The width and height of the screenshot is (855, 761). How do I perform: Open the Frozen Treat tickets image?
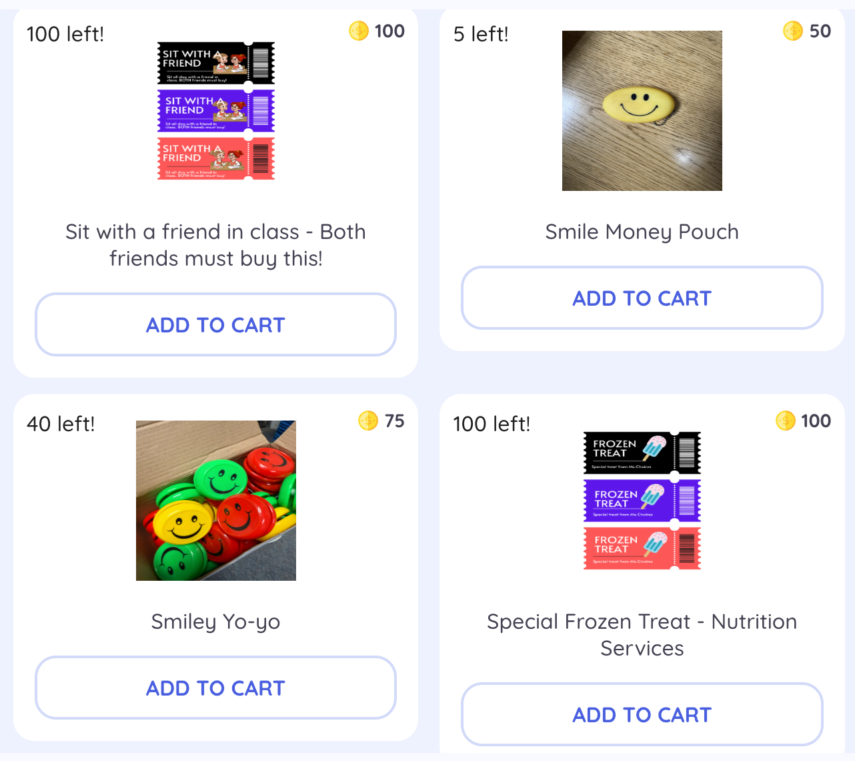(x=642, y=501)
